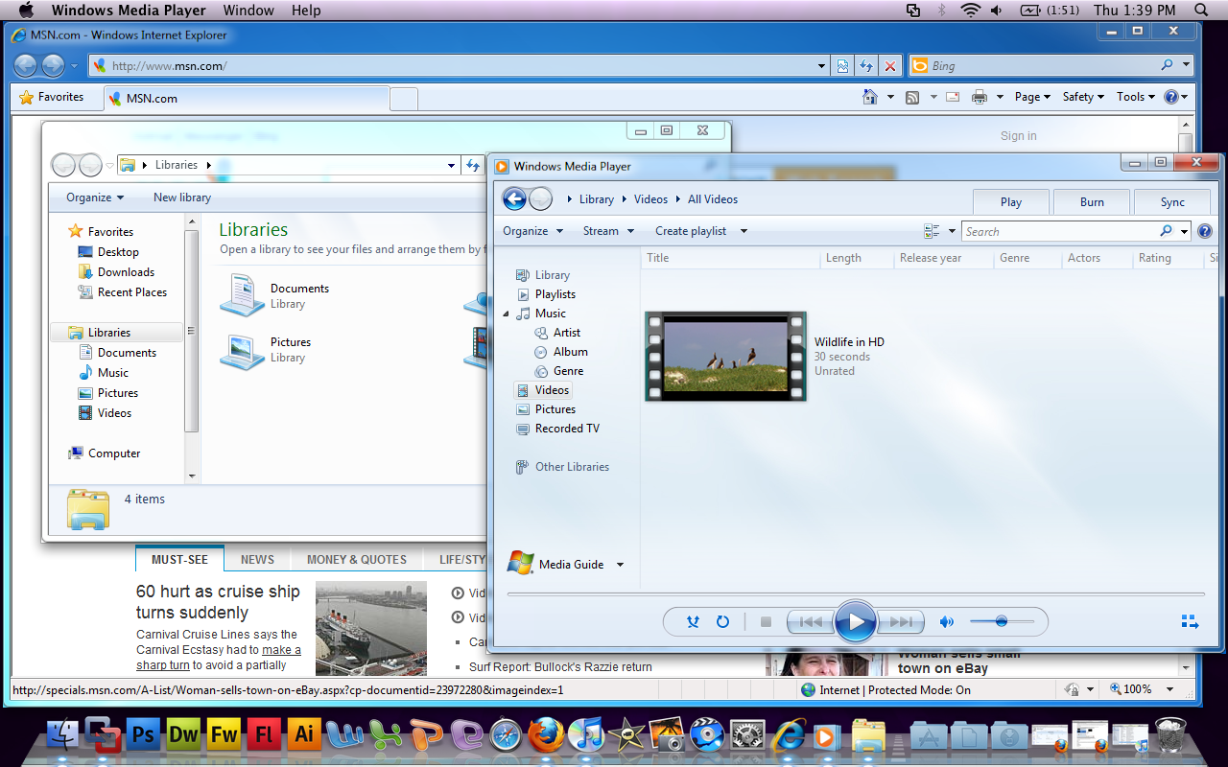
Task: Skip to next track in Media Player
Action: [901, 622]
